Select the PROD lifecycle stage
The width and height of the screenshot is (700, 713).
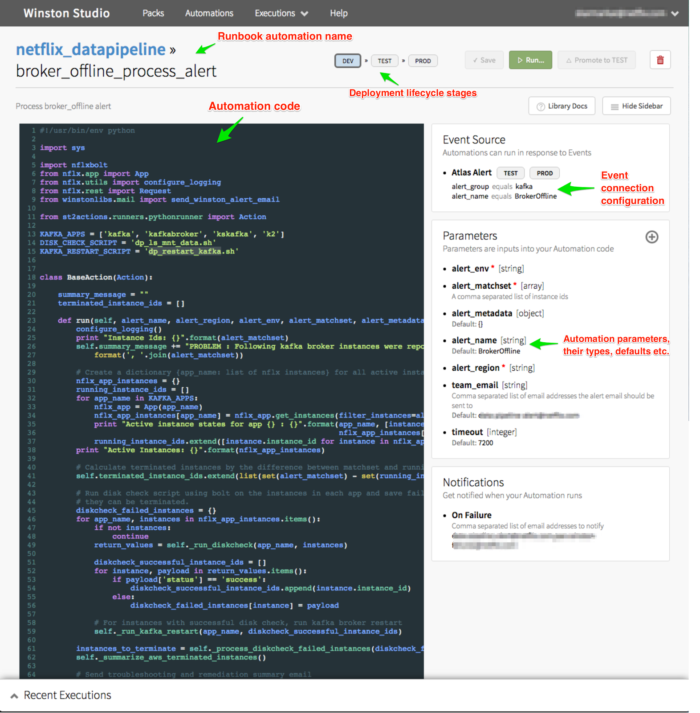coord(423,61)
